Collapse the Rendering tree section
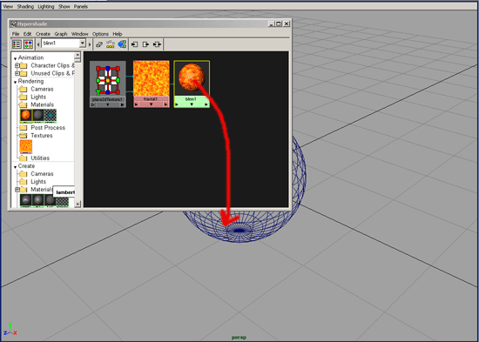This screenshot has height=342, width=479. pyautogui.click(x=15, y=82)
